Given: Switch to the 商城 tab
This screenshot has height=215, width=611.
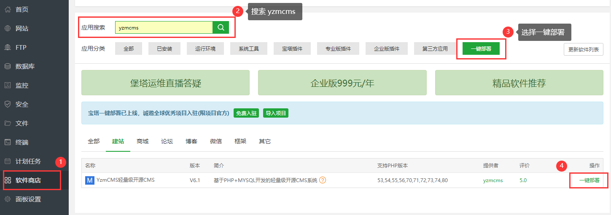Looking at the screenshot, I should click(x=143, y=141).
